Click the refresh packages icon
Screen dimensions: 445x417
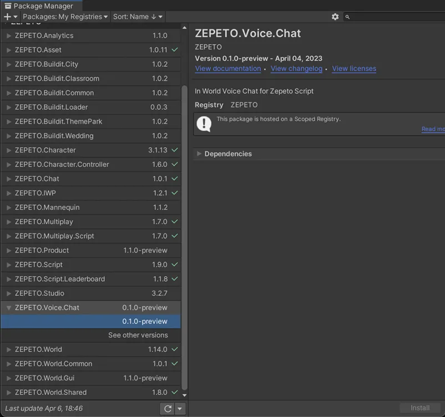(x=168, y=409)
